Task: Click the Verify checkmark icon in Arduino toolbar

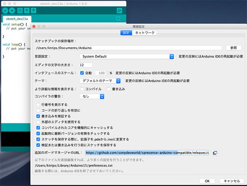Action: tap(5, 11)
